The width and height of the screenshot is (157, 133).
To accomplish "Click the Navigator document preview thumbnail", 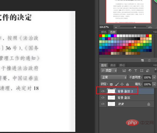I will click(x=128, y=11).
